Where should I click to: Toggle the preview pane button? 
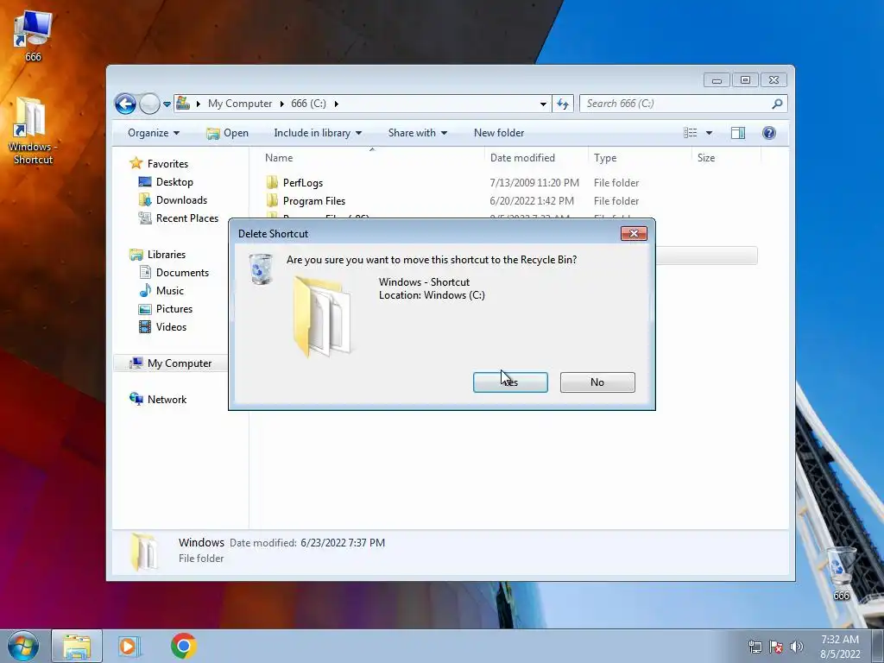coord(738,133)
